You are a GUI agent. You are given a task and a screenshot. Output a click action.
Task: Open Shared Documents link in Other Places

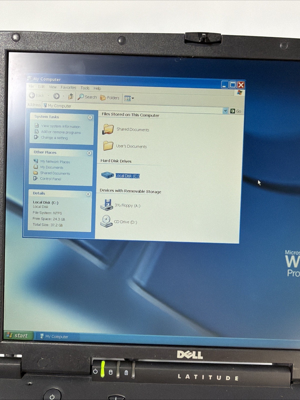click(x=55, y=173)
